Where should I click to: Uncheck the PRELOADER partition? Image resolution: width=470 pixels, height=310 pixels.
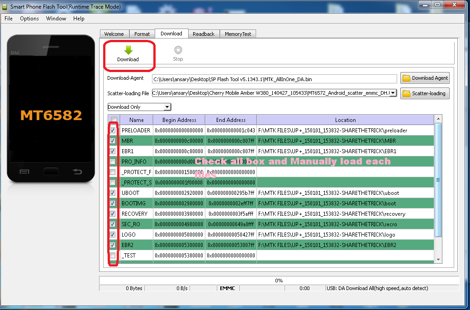tap(112, 130)
